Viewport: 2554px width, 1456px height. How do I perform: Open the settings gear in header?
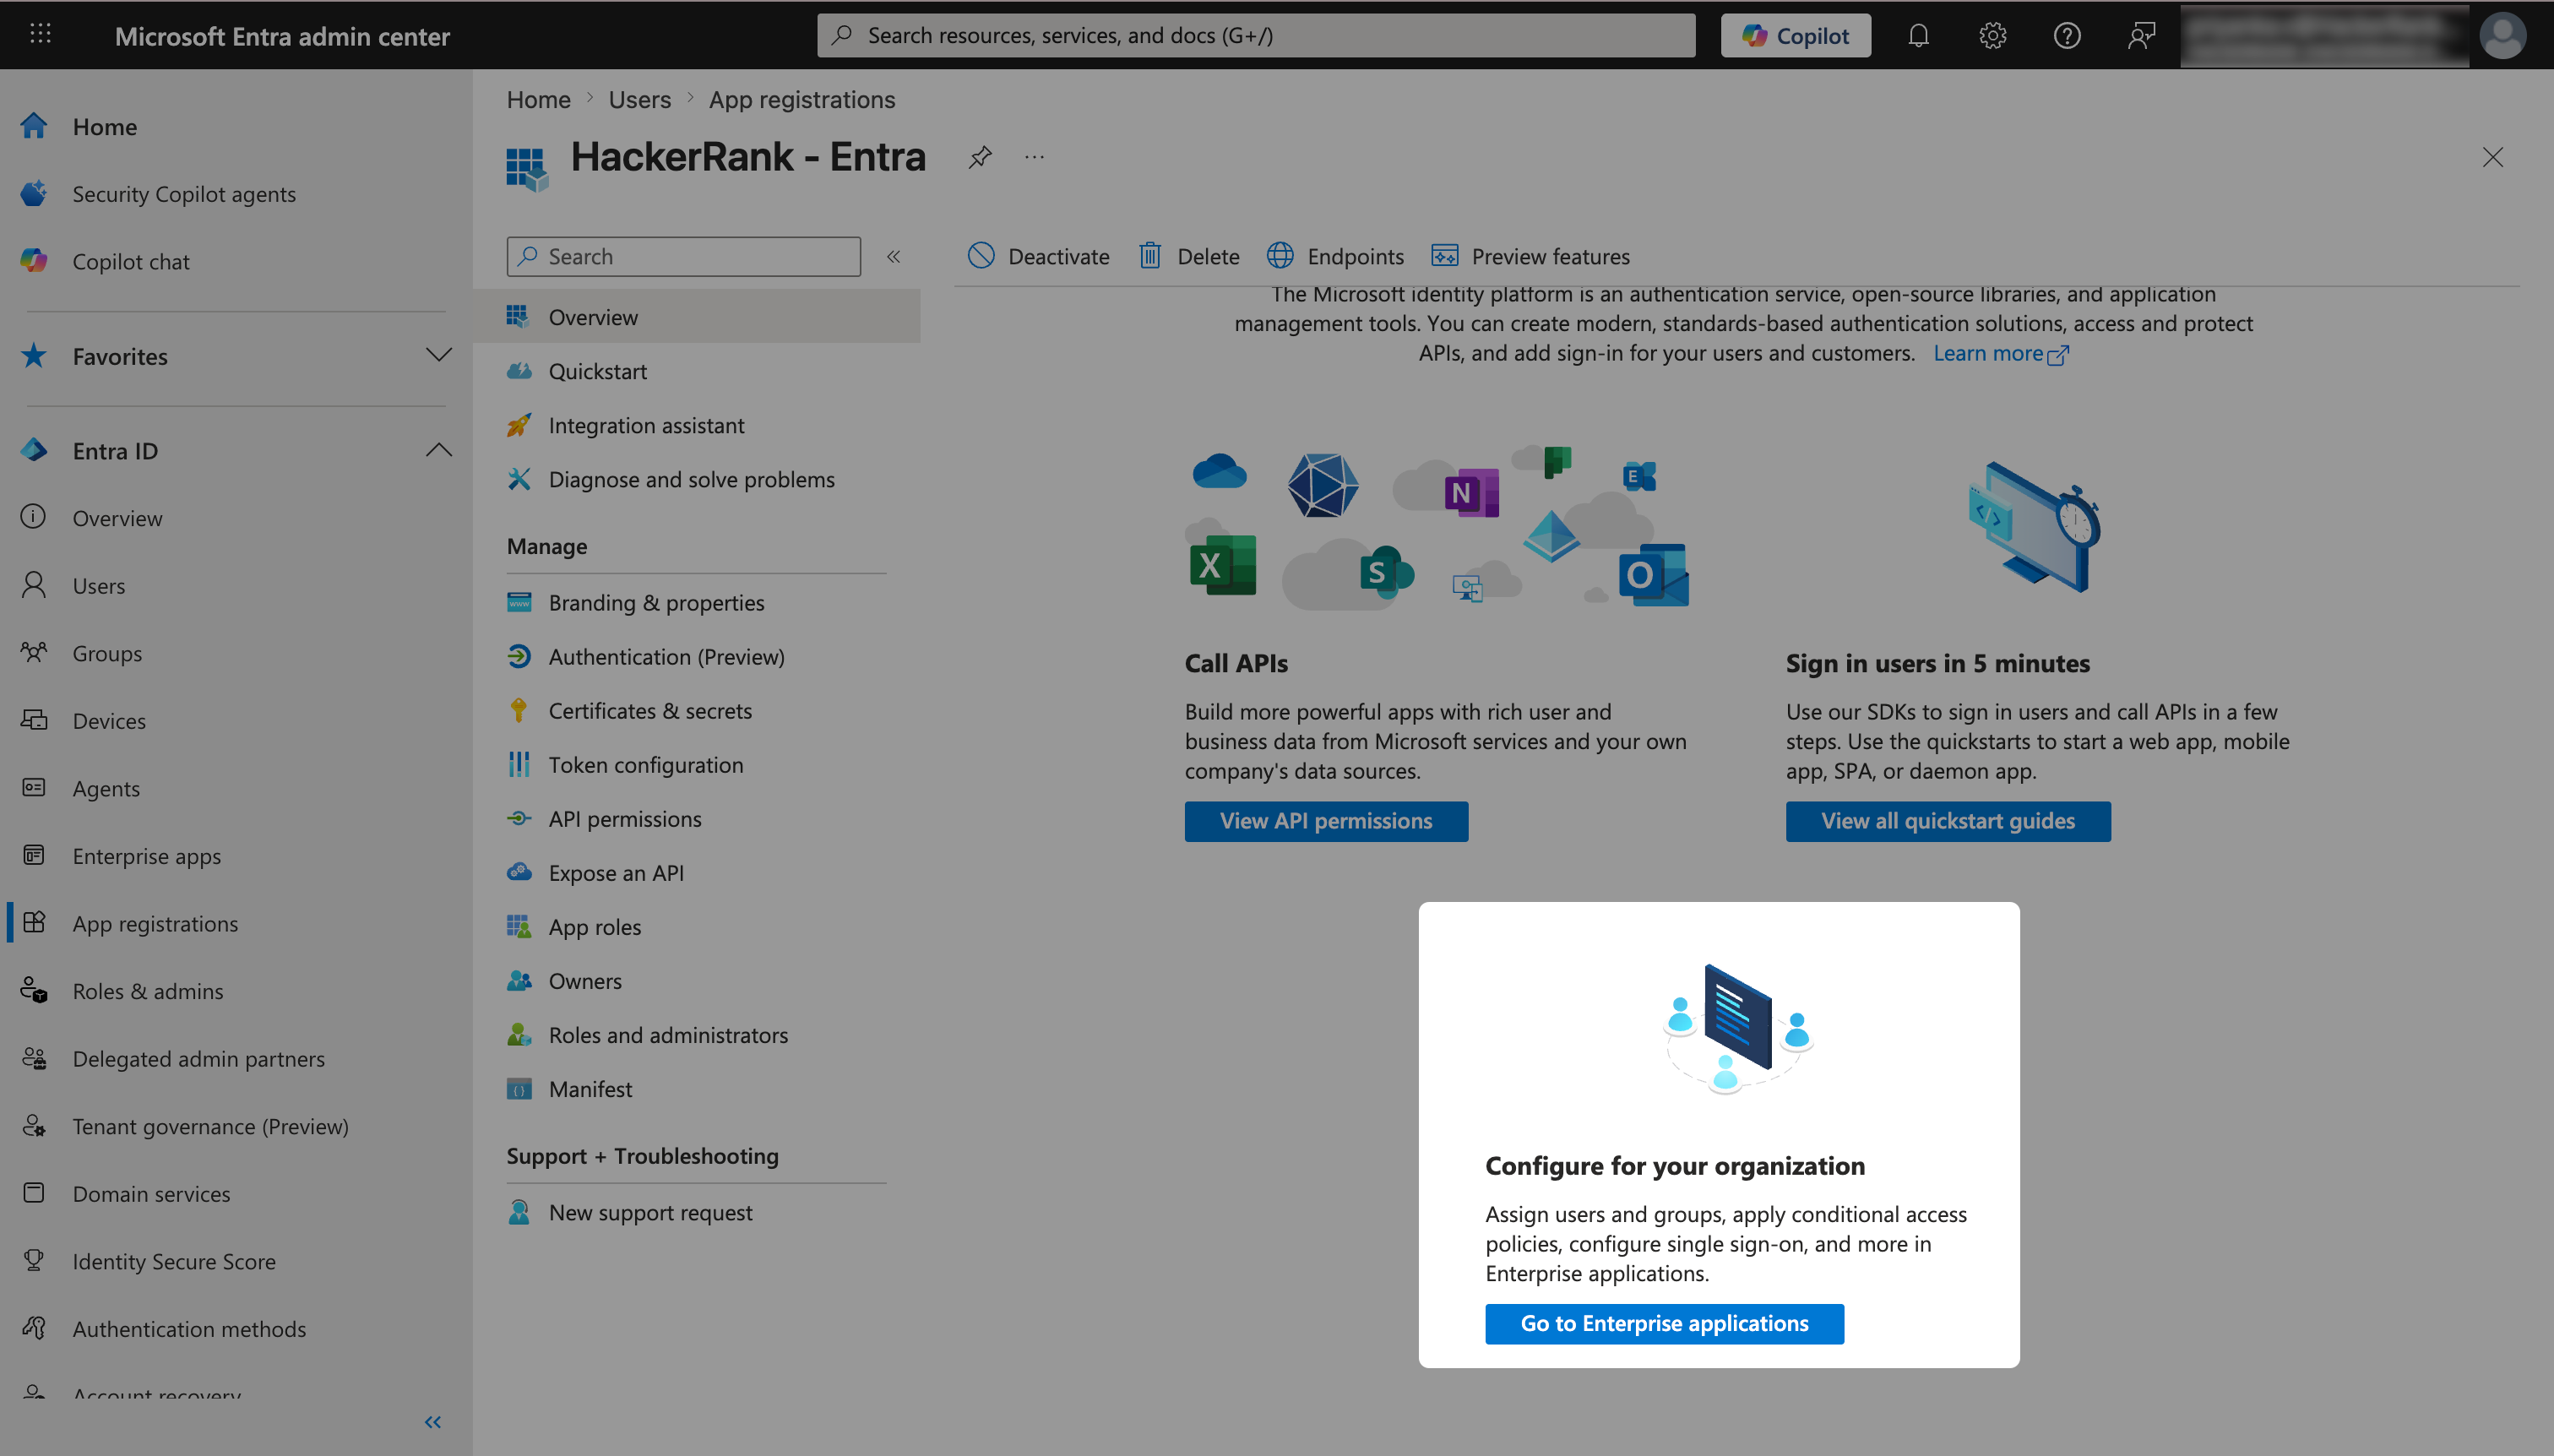point(1992,36)
